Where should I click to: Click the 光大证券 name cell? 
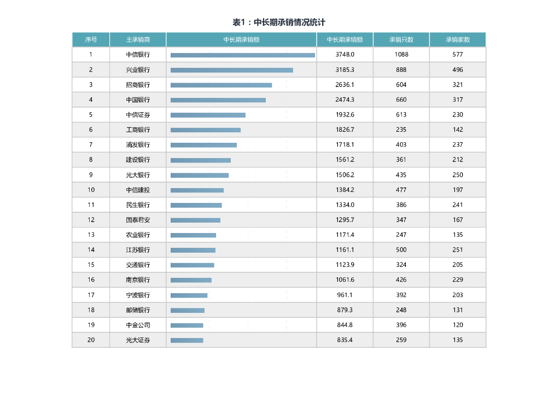point(138,340)
